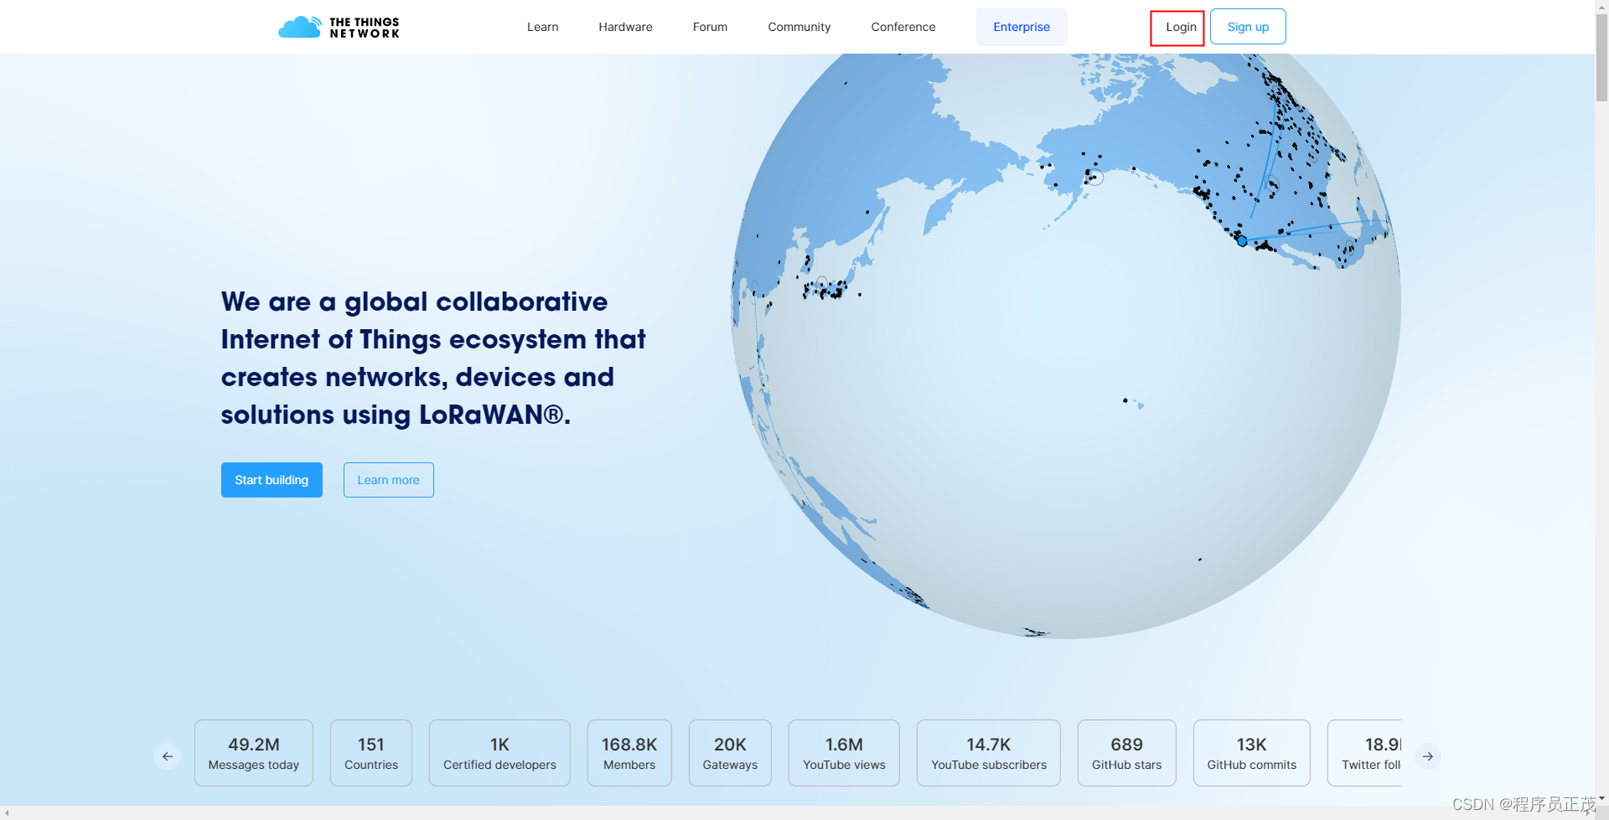This screenshot has height=820, width=1609.
Task: Click the Login button
Action: click(1178, 27)
